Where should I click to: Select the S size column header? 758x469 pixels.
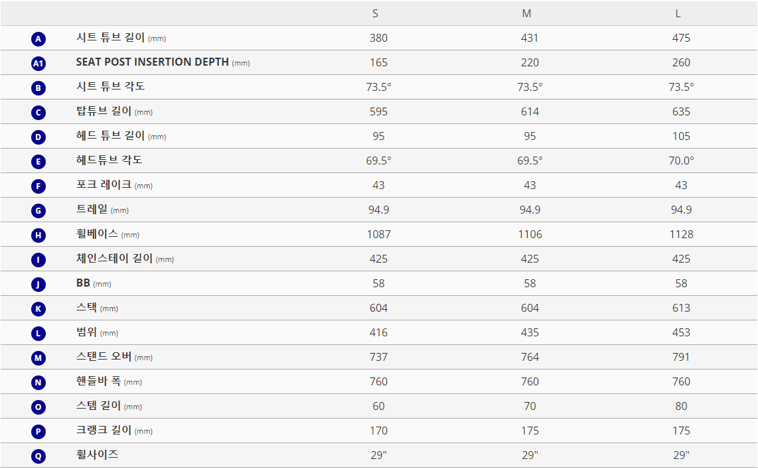(375, 13)
